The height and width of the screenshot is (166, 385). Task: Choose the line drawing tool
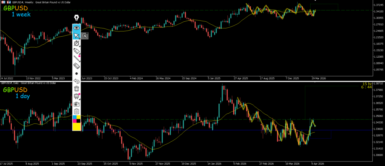click(77, 58)
